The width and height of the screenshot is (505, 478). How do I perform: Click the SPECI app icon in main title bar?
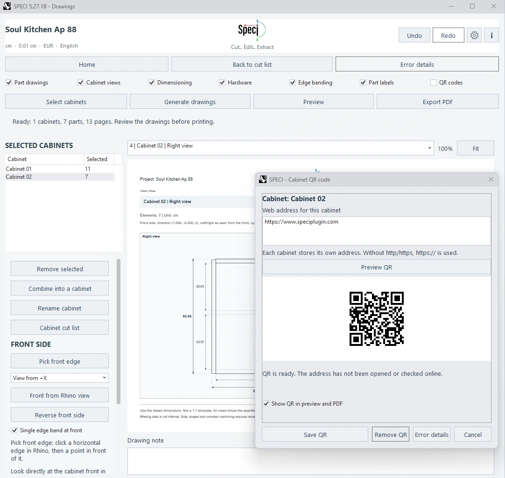click(x=7, y=6)
